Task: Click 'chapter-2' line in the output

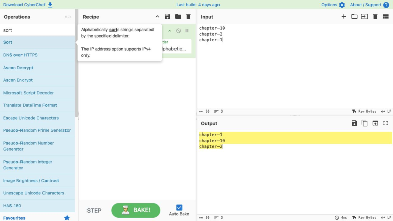Action: (210, 146)
